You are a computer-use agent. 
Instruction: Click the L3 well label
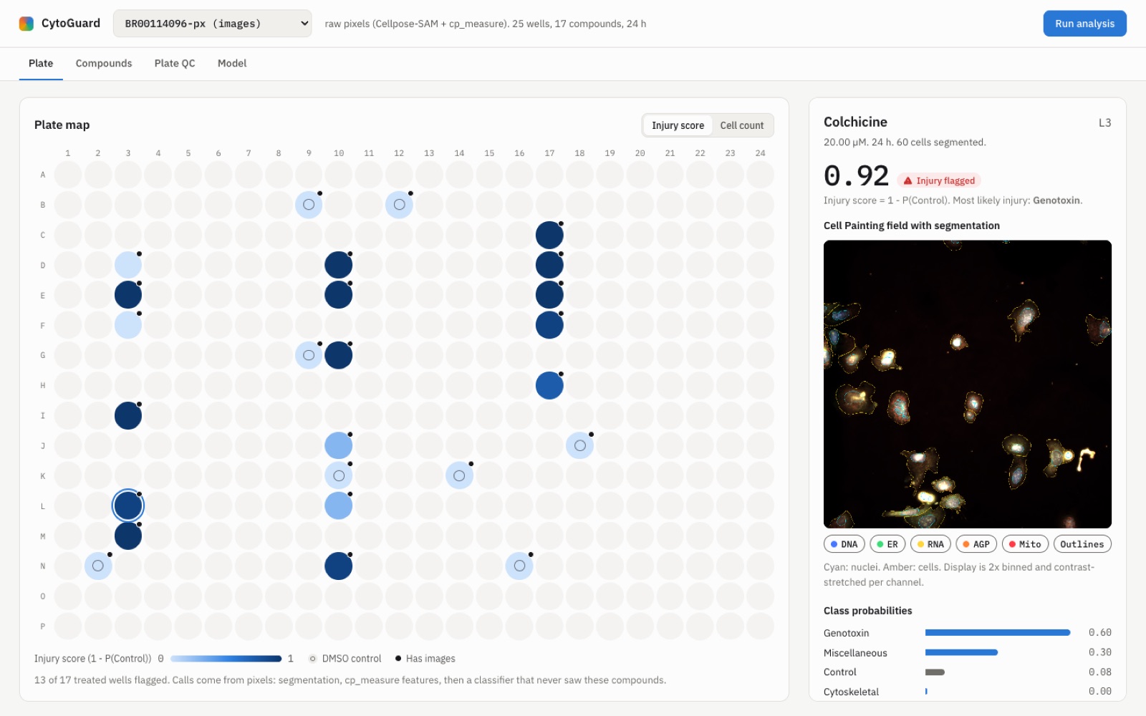[1104, 123]
